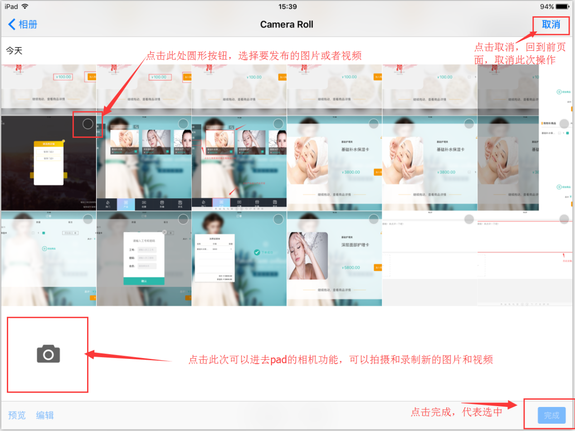
Task: Tap the Wi-Fi status icon
Action: [24, 6]
